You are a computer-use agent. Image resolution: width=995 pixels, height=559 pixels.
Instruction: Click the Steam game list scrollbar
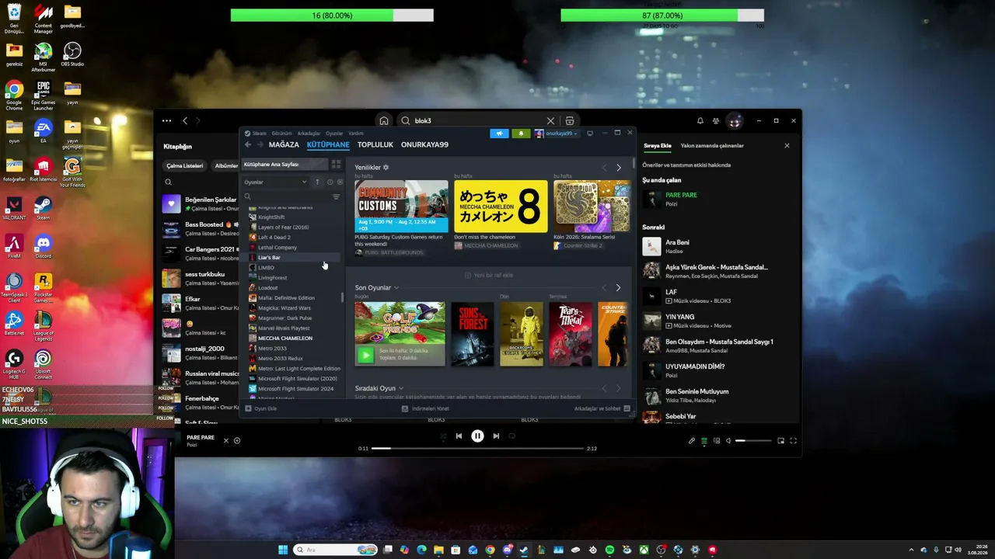(x=342, y=297)
